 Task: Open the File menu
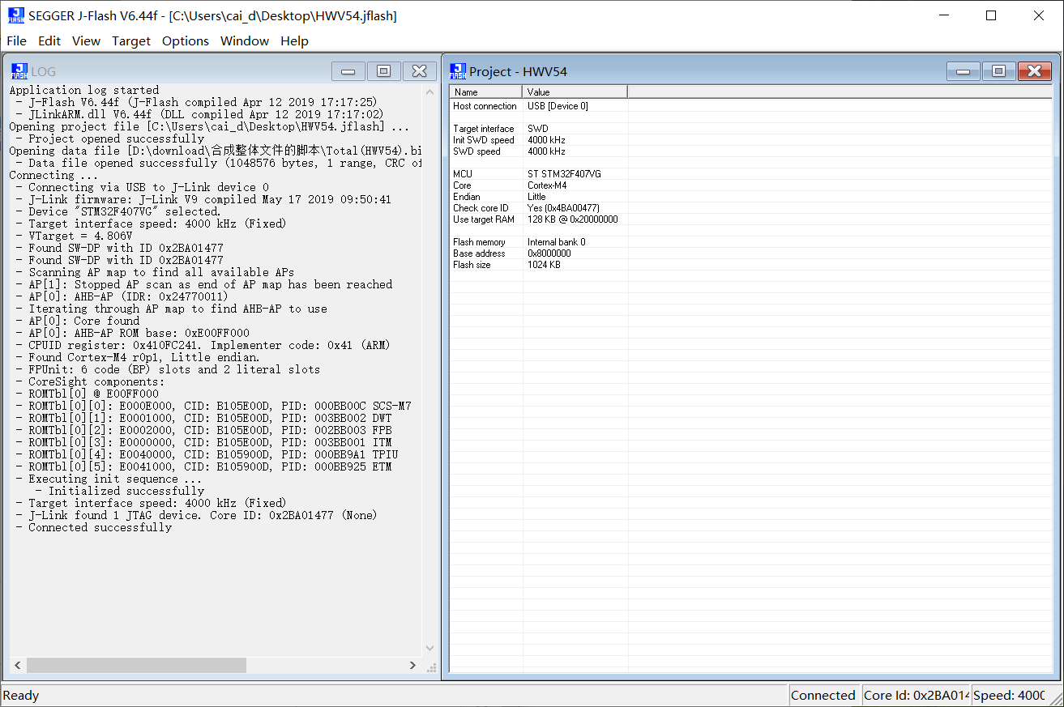16,40
